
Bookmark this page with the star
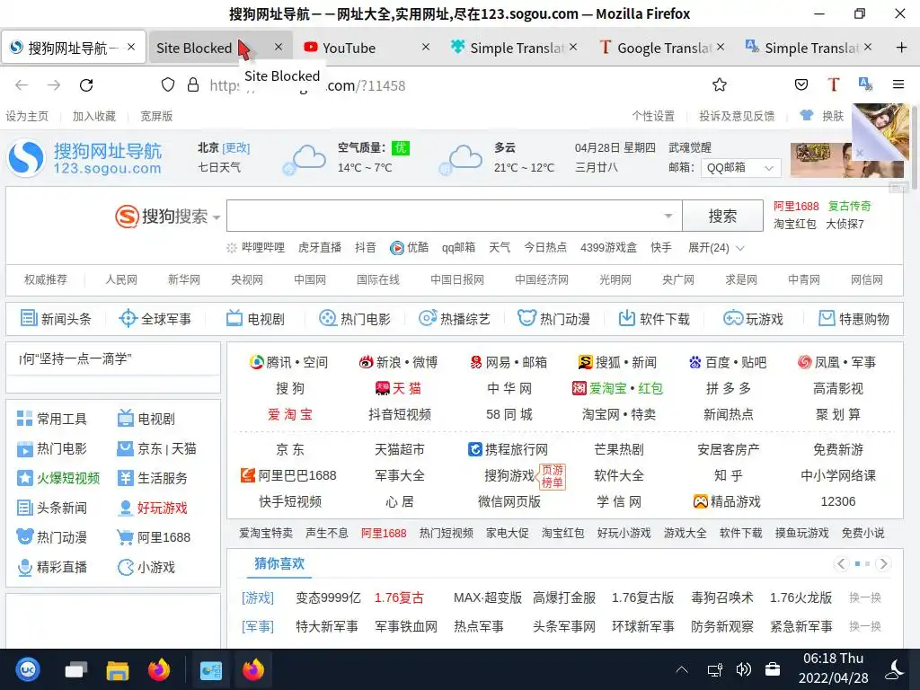[x=720, y=85]
